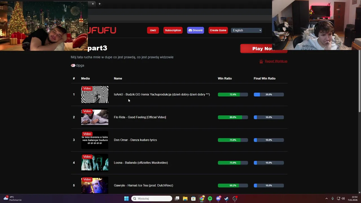Screen dimensions: 361x203
Task: Open the Subscription page
Action: (173, 30)
